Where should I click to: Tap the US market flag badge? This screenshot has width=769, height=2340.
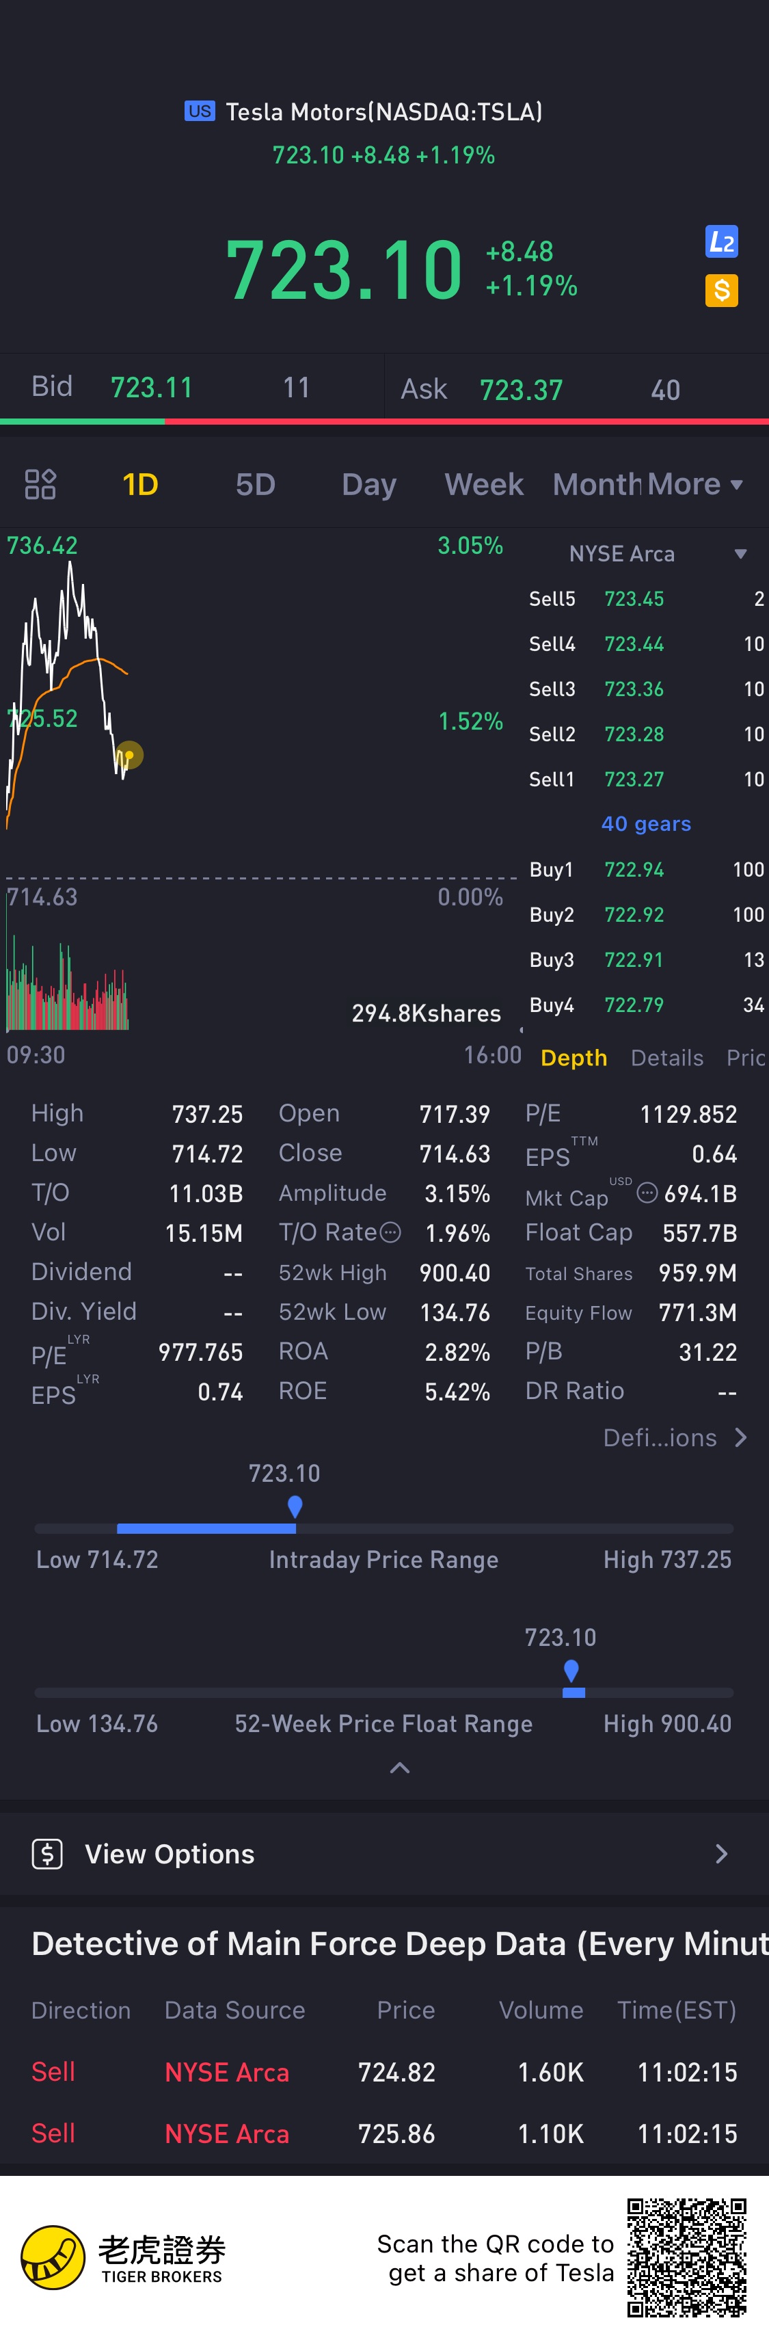click(x=200, y=111)
